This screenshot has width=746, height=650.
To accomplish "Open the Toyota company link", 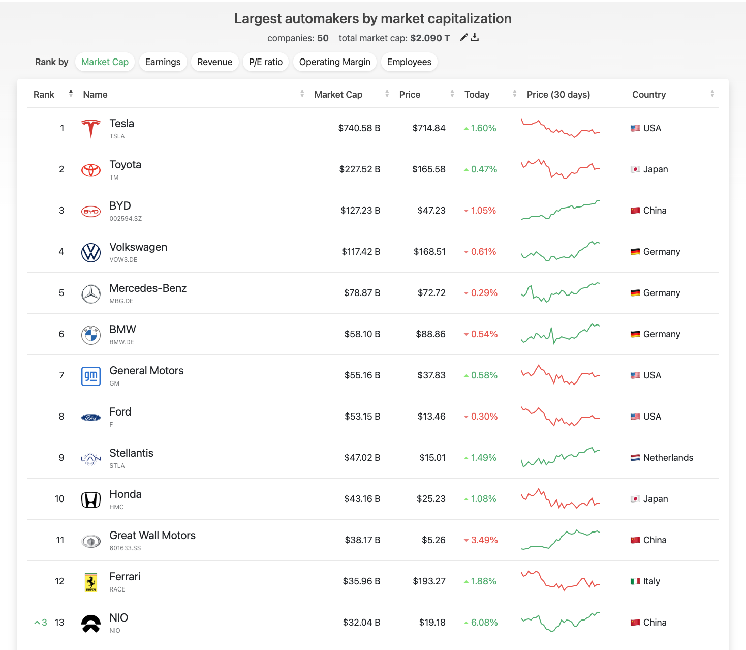I will coord(126,165).
